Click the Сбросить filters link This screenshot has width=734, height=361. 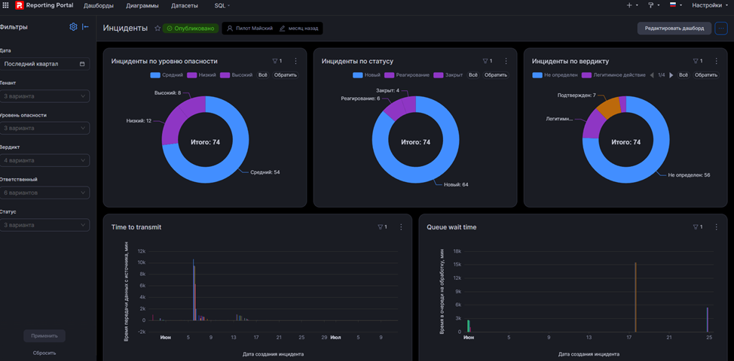click(x=44, y=353)
